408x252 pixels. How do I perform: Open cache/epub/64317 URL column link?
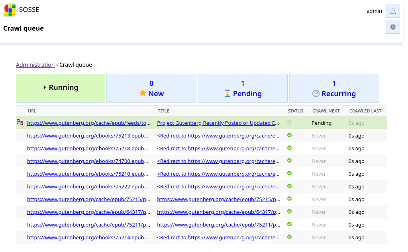88,212
